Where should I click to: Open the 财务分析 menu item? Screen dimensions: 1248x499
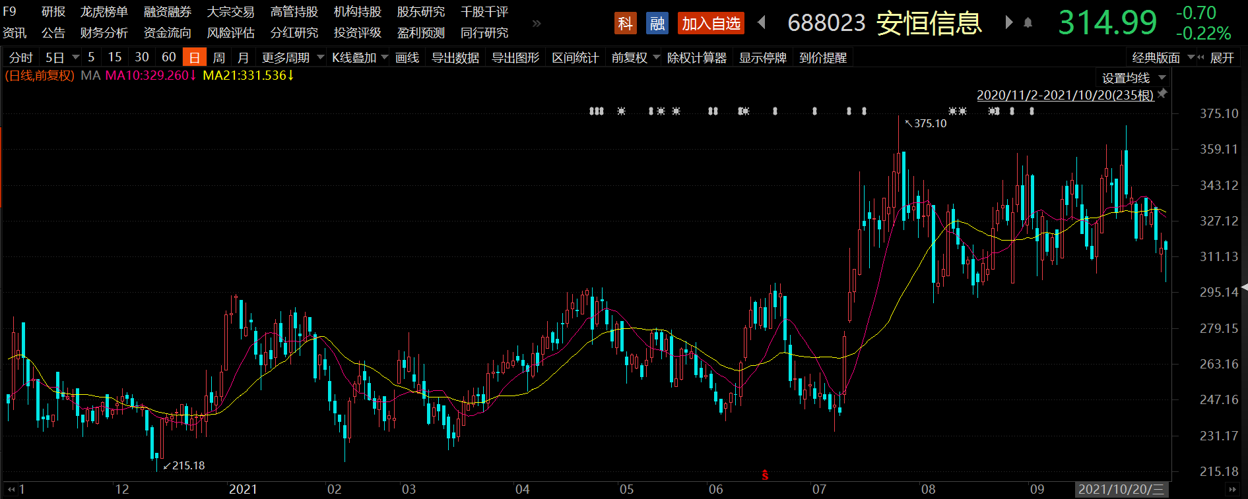pos(104,33)
